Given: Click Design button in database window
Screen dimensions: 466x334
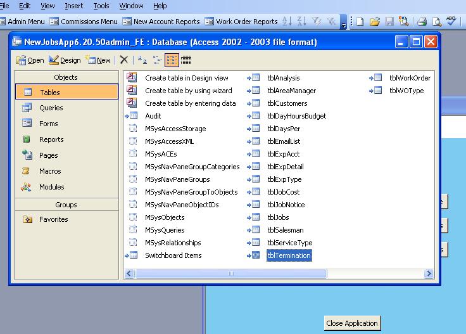Looking at the screenshot, I should (x=65, y=60).
